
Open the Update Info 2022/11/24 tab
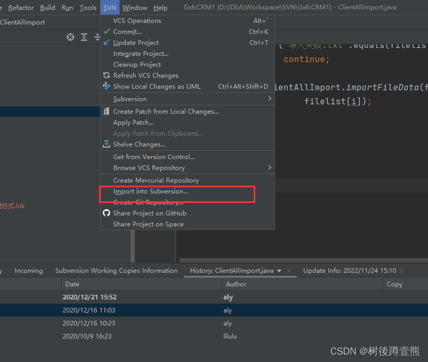(x=350, y=271)
